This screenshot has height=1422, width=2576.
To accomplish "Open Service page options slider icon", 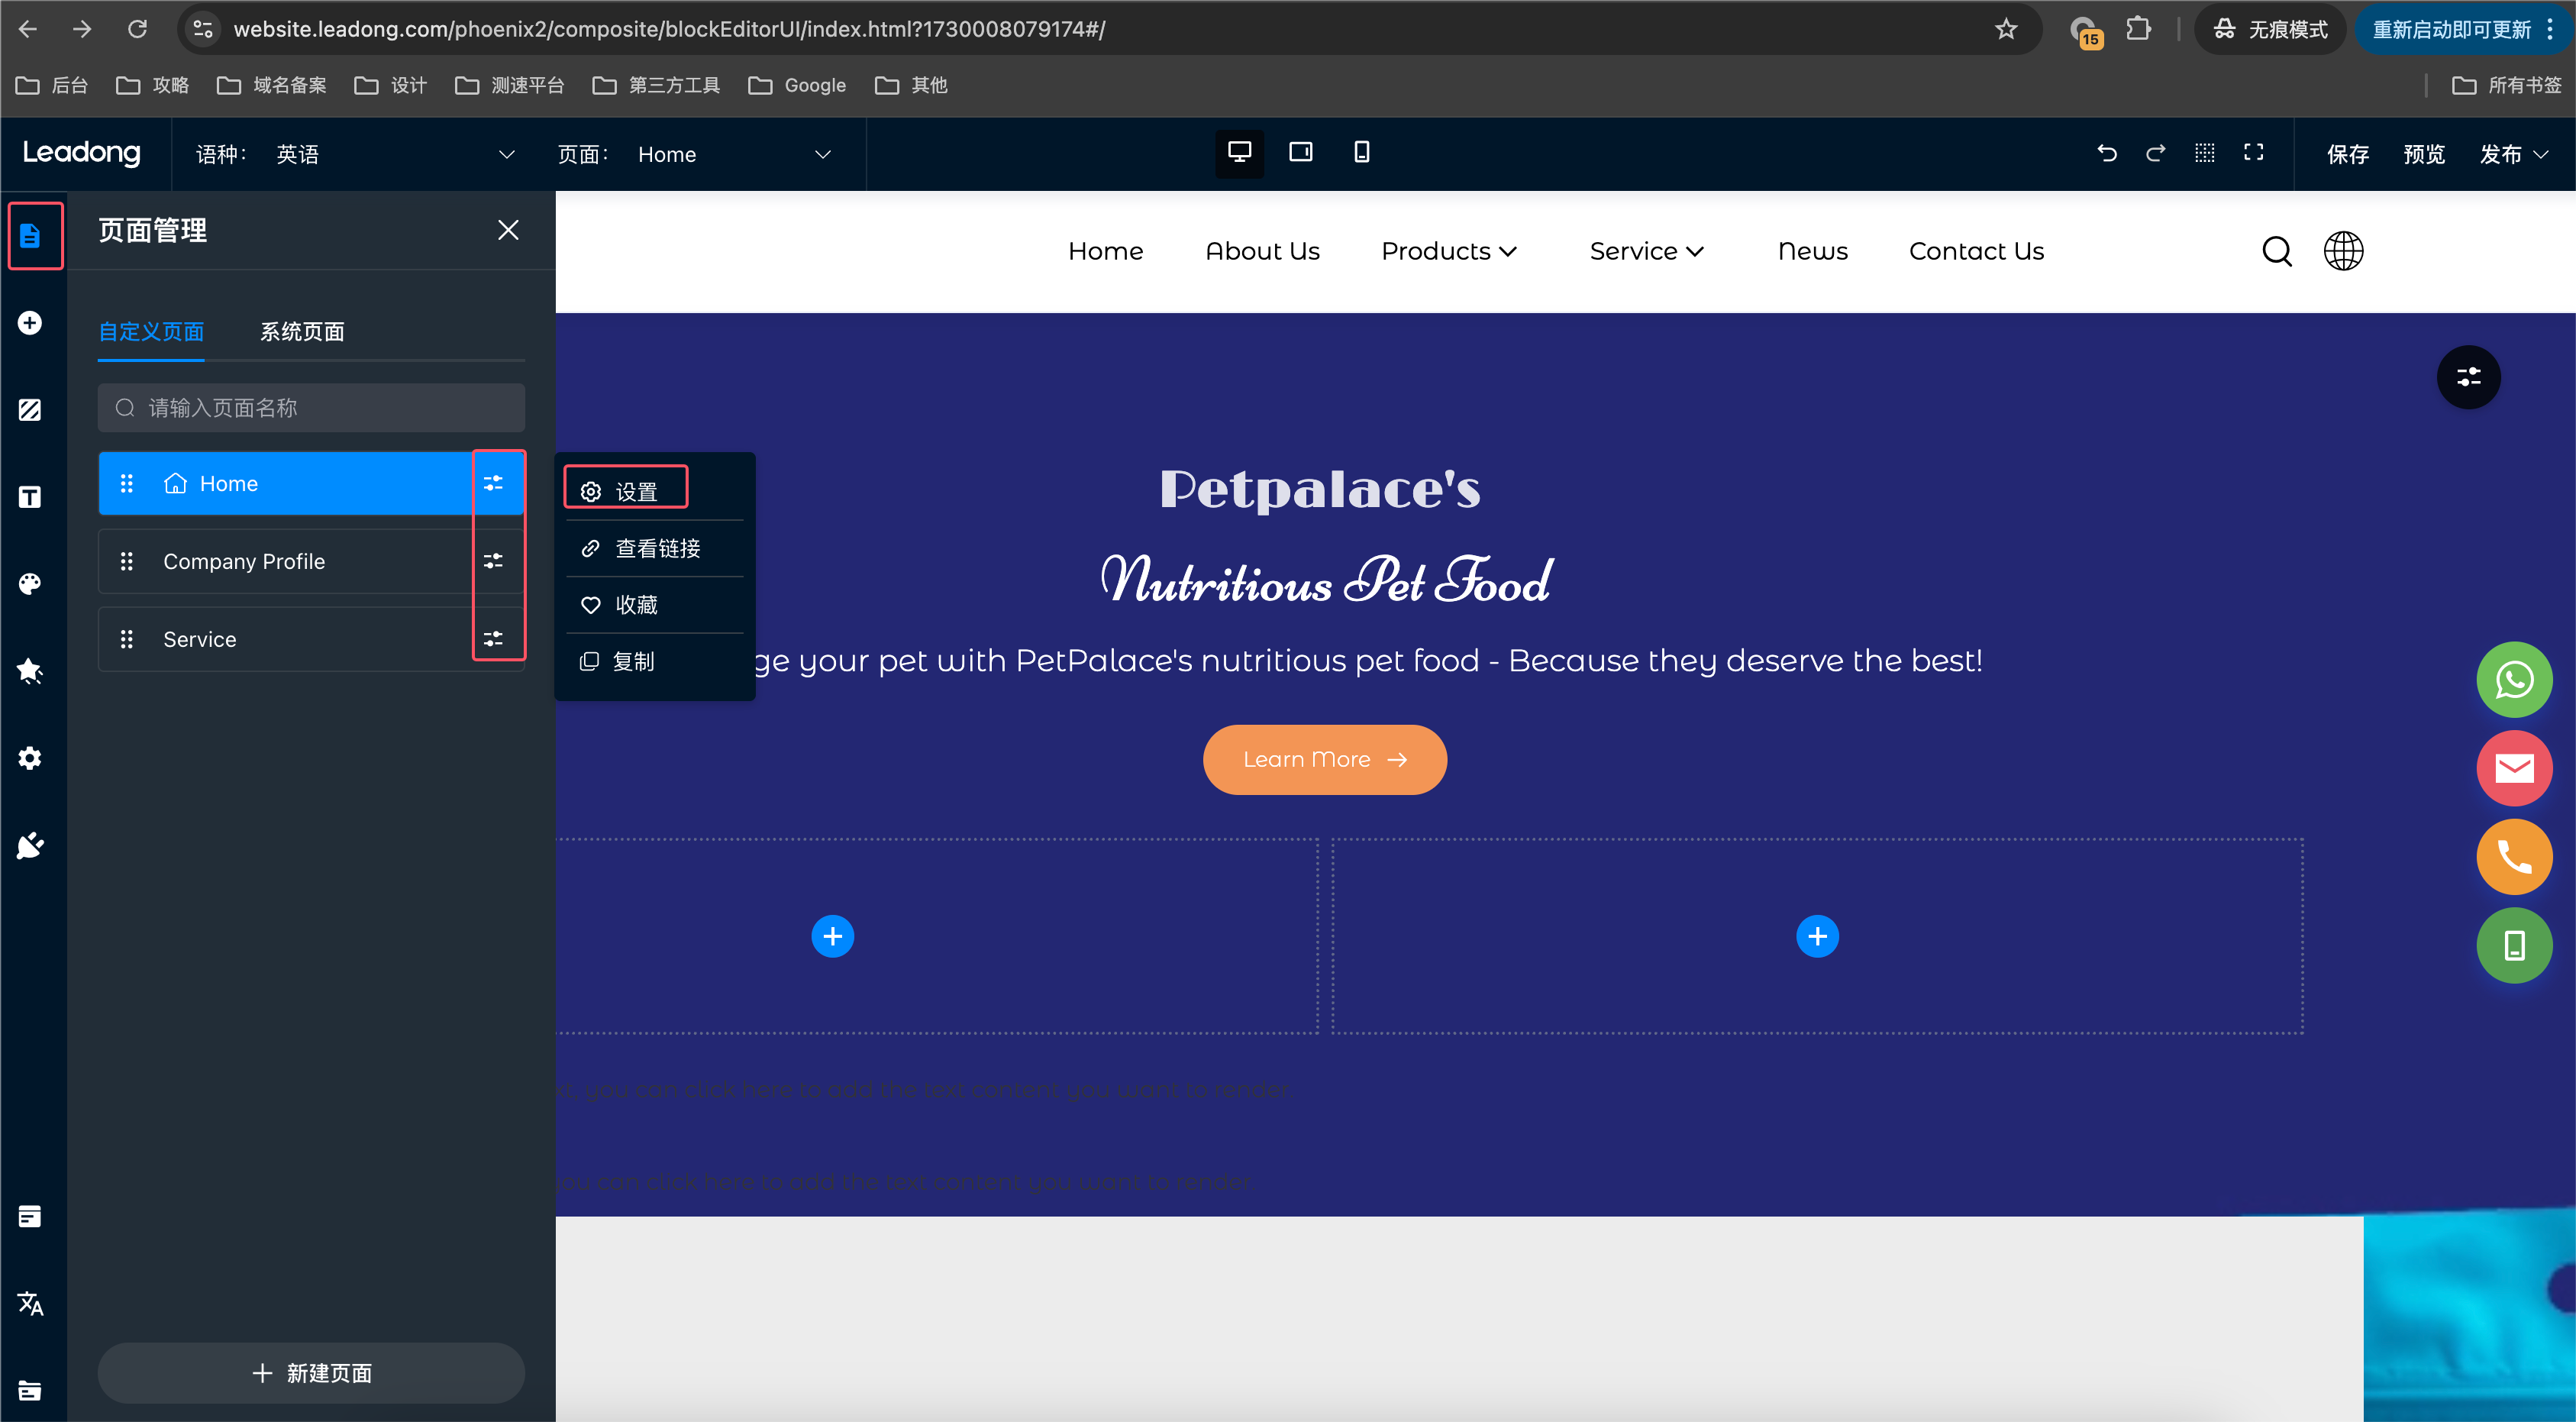I will coord(493,639).
